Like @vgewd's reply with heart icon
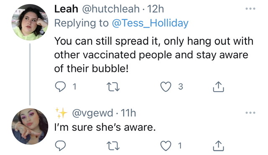This screenshot has height=155, width=268. (166, 146)
